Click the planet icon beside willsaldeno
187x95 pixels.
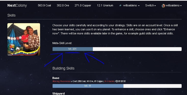tap(120, 6)
